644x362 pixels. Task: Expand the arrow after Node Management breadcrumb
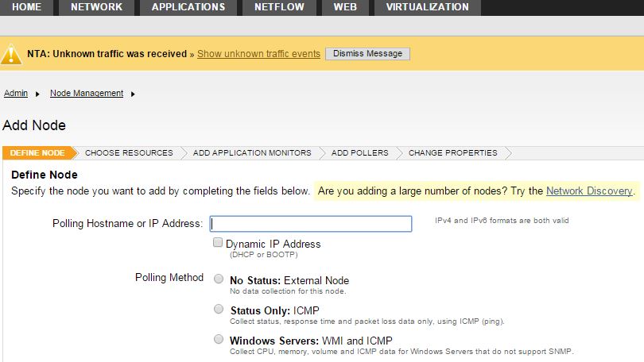point(133,94)
